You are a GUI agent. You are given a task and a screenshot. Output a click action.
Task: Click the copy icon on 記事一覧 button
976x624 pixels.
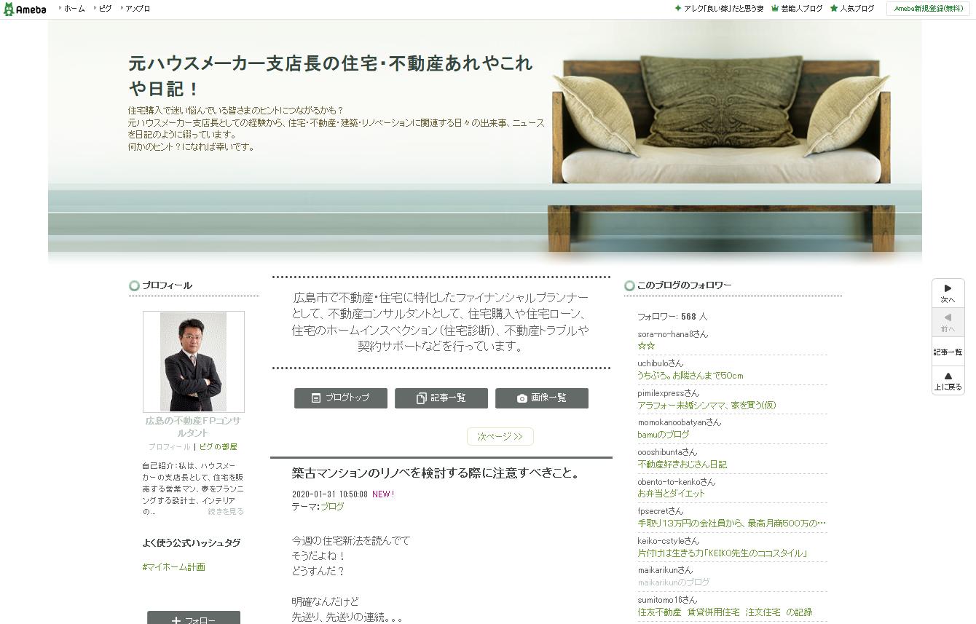421,398
